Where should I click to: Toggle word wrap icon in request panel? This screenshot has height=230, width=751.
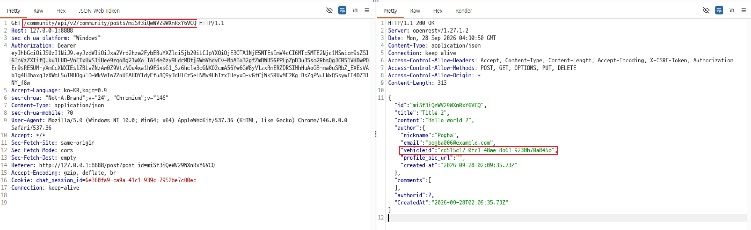342,11
